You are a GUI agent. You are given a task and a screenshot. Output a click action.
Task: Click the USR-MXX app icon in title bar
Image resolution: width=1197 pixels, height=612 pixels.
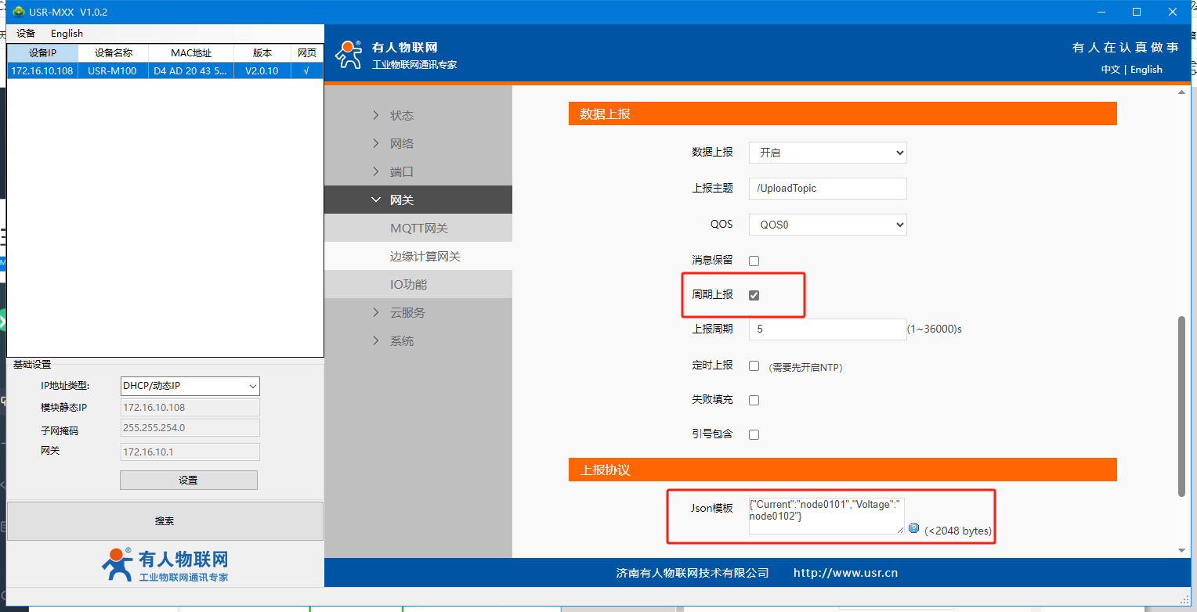point(19,12)
